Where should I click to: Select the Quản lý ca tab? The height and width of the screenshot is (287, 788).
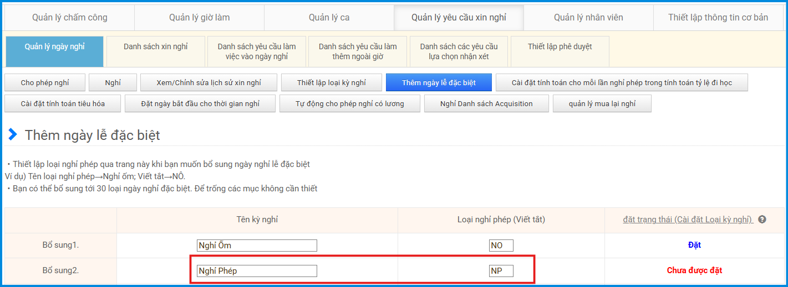tap(329, 18)
